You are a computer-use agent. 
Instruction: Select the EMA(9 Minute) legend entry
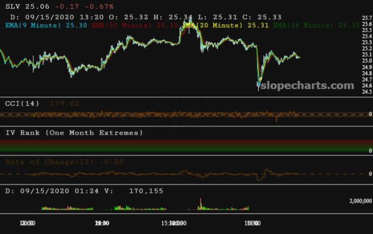(46, 25)
